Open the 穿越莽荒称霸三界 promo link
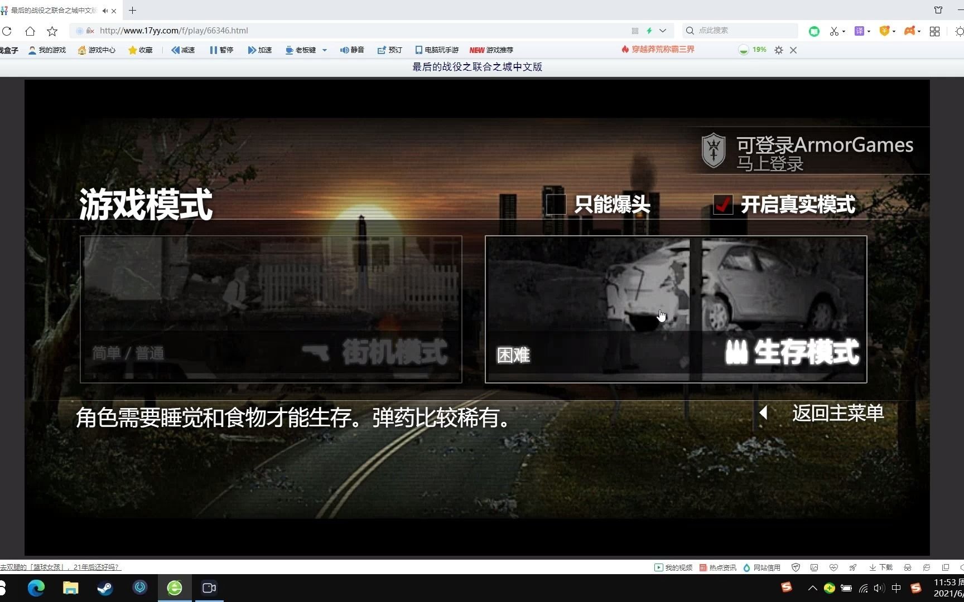The image size is (964, 602). pos(658,50)
